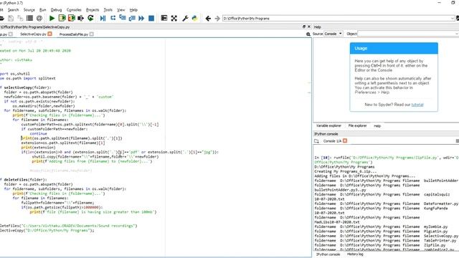Go back with the left arrow icon
Screen dimensions: 459x258
tap(208, 19)
